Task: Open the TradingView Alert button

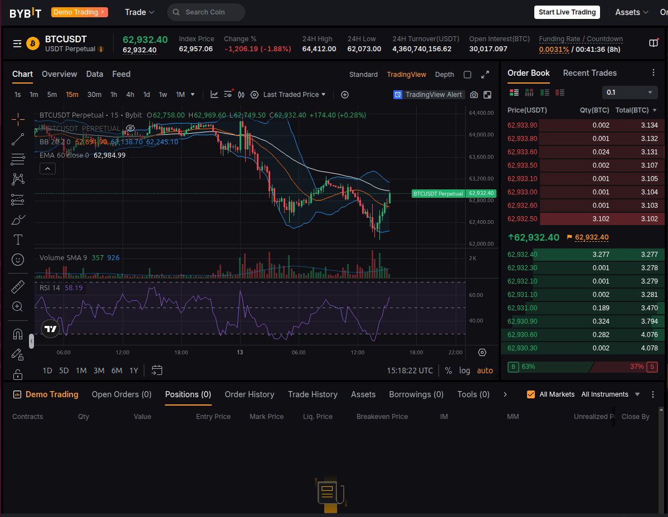Action: [428, 95]
